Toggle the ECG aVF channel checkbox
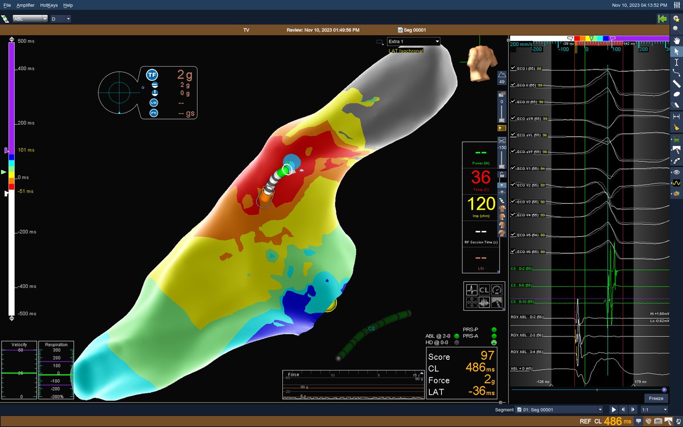Screen dimensions: 683x427 [512, 151]
